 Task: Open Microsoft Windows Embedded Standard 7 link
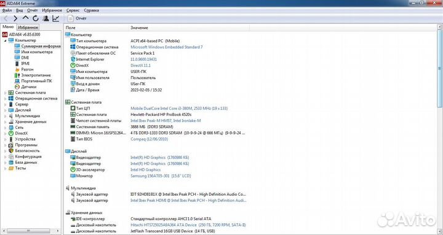166,47
